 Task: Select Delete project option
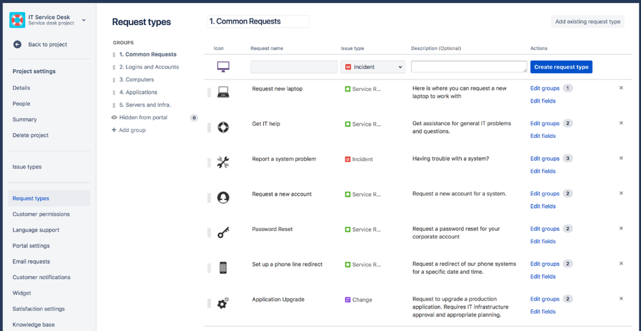30,135
